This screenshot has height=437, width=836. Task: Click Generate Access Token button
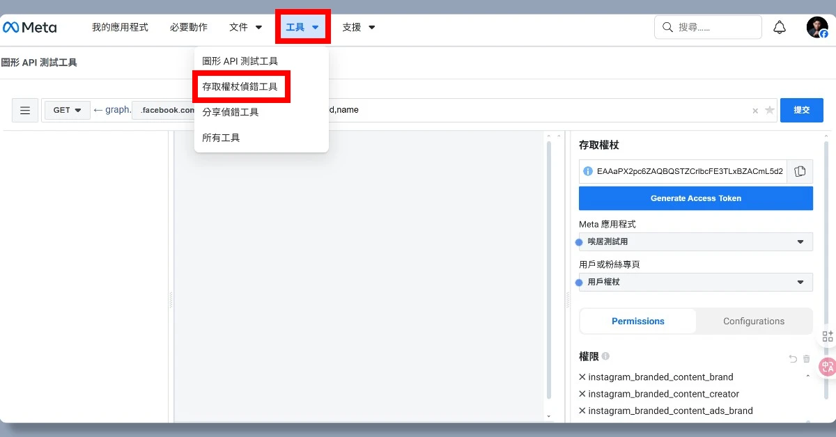point(696,198)
